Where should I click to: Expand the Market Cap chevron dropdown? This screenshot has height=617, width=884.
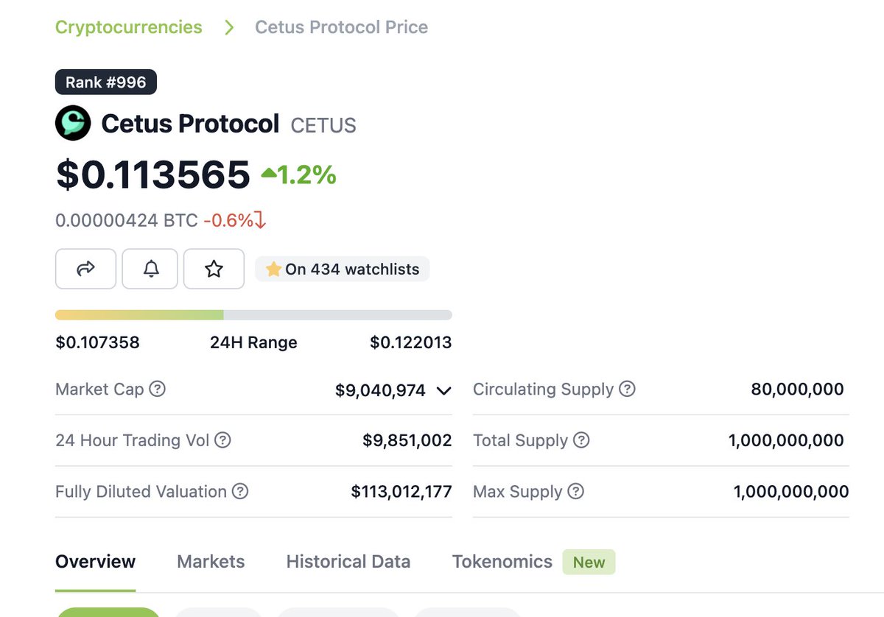coord(443,391)
